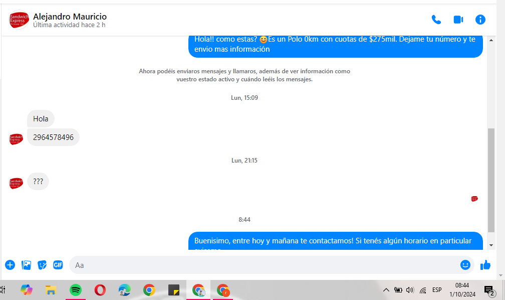Click the chat scroll-down arrow
Viewport: 505px width, 300px height.
(x=491, y=245)
